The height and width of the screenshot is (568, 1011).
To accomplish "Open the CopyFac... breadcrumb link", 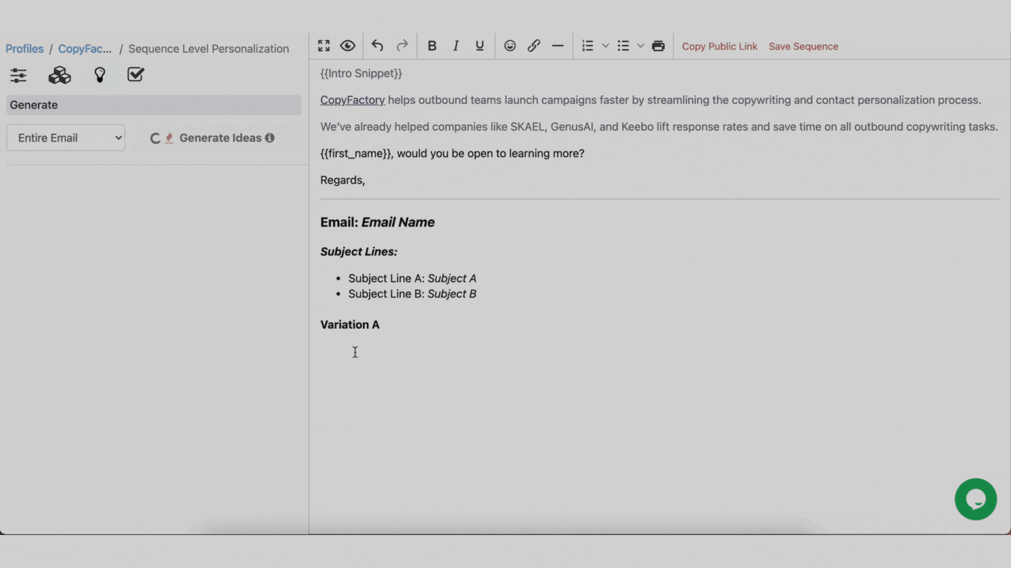I will pos(85,48).
